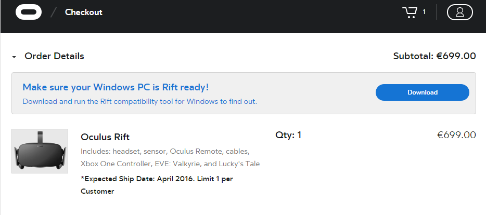Click the 'Includes: headset, sensor' description line
Viewport: 486px width, 215px height.
pos(165,151)
